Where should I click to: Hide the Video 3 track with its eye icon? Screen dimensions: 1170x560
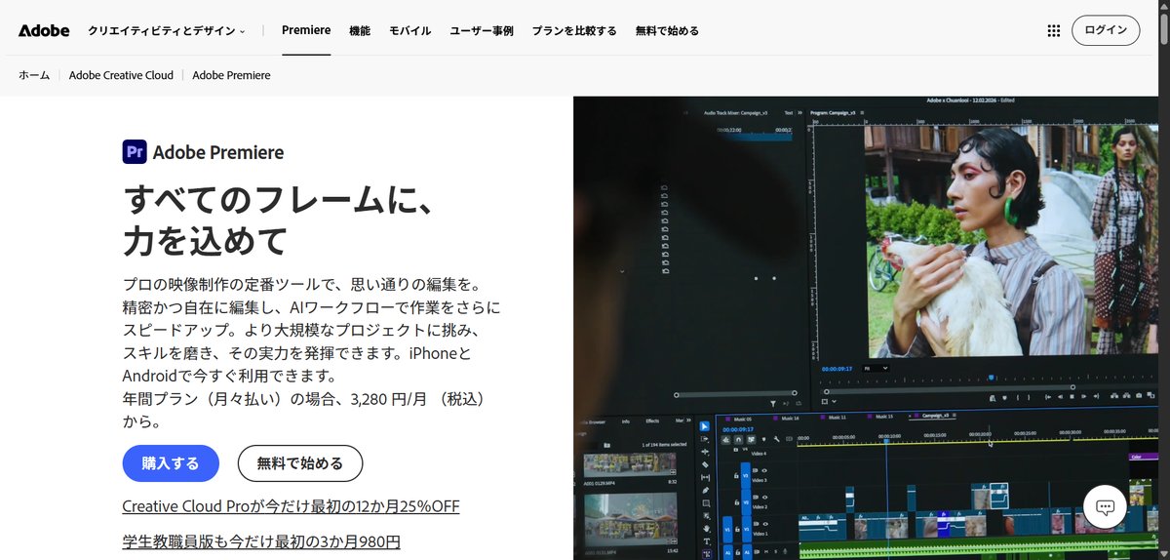(x=764, y=470)
